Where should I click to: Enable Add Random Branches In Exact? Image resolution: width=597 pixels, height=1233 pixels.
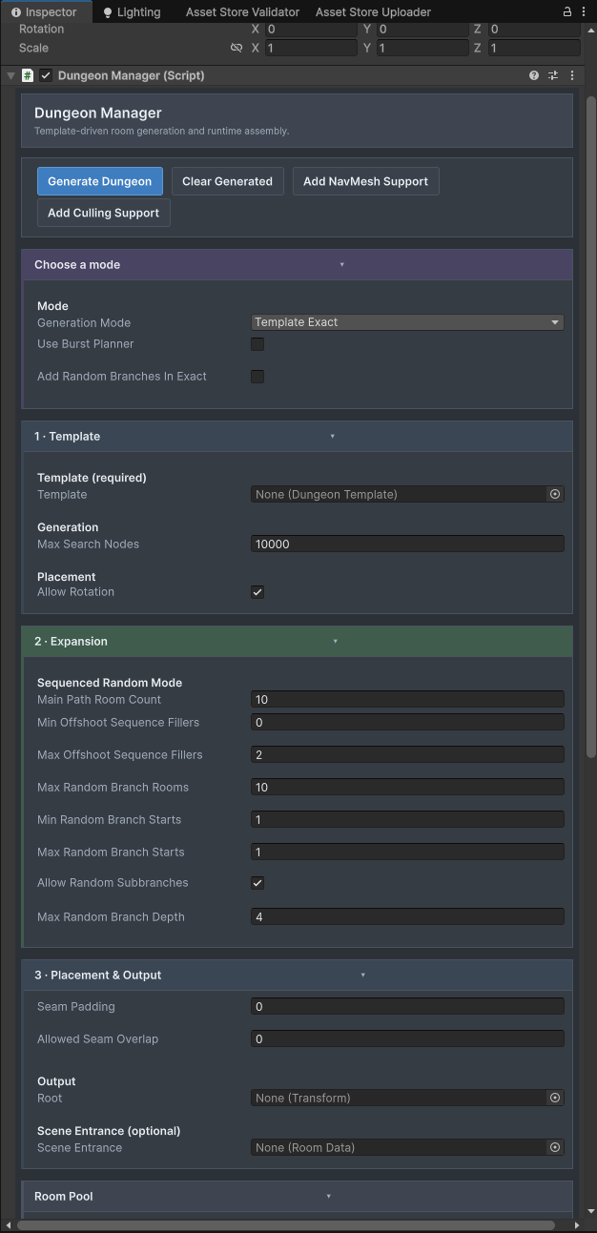[257, 376]
